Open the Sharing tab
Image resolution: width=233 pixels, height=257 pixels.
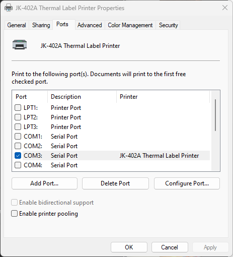41,25
